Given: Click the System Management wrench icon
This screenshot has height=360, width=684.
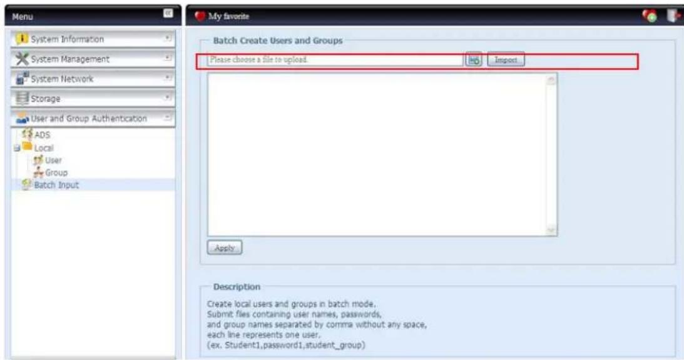Looking at the screenshot, I should point(20,59).
